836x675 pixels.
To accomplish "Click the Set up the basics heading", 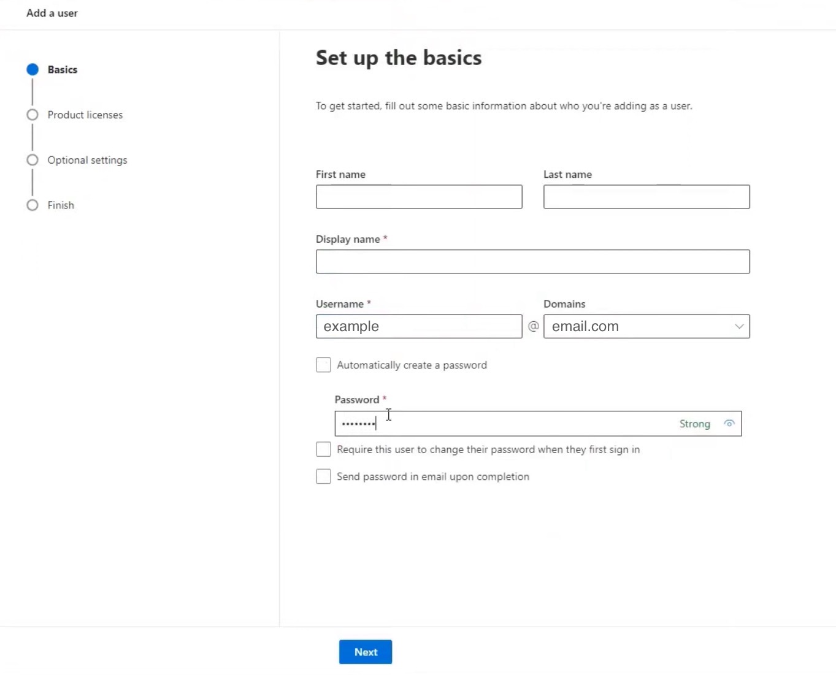I will click(x=399, y=58).
